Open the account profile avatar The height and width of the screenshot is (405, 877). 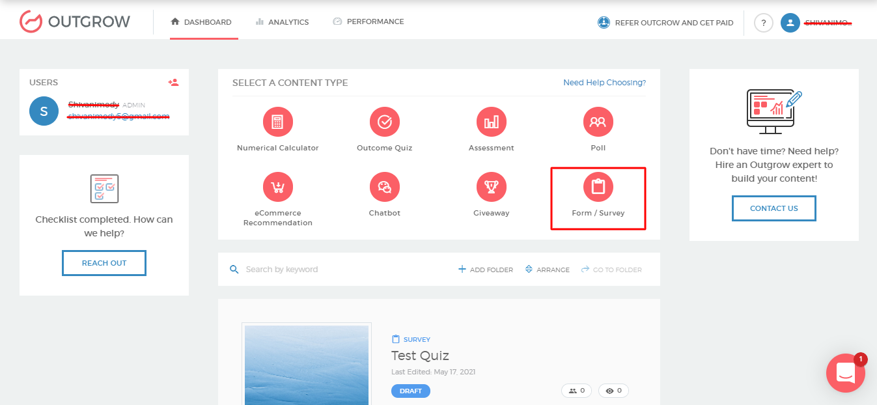pyautogui.click(x=790, y=23)
